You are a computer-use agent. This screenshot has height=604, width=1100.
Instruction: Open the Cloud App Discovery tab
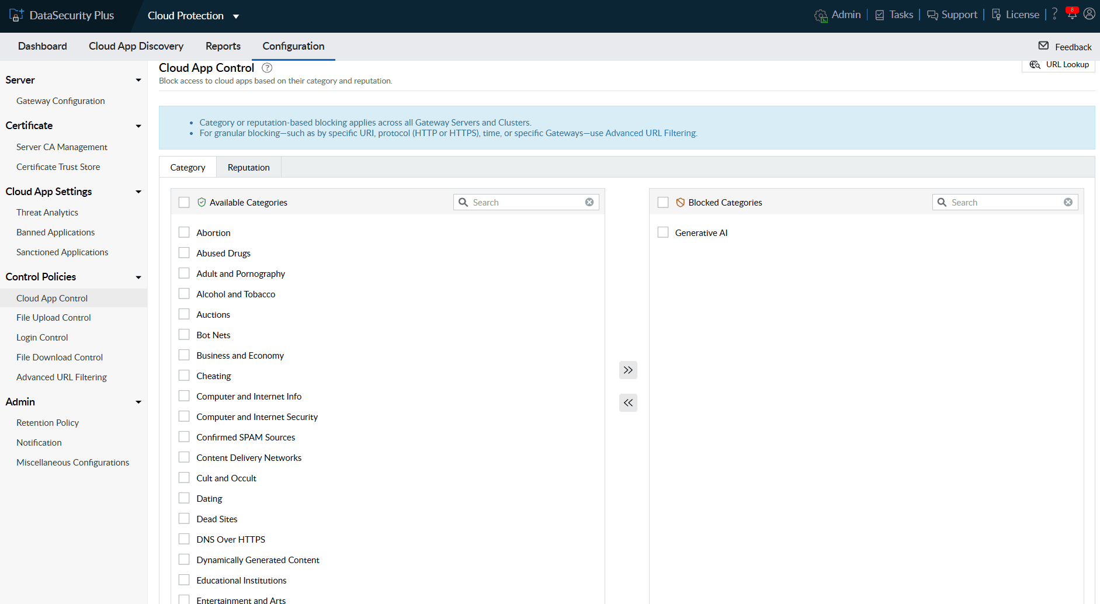[136, 46]
